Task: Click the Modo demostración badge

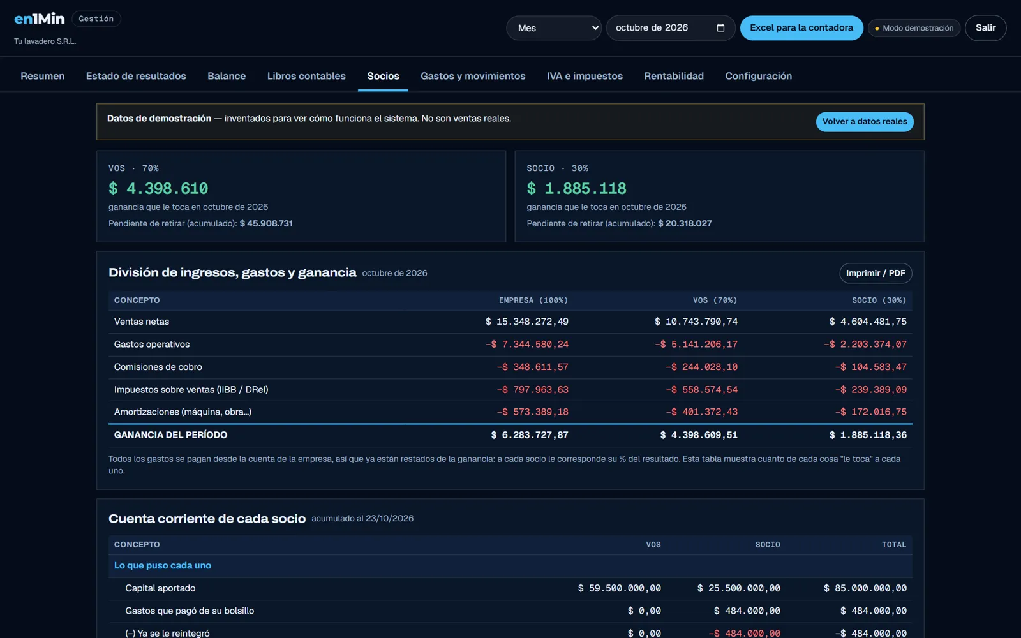Action: click(914, 28)
